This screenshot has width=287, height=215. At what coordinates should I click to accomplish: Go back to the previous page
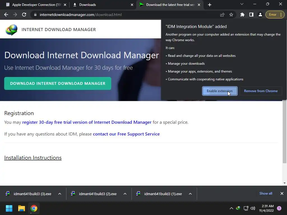pos(6,15)
